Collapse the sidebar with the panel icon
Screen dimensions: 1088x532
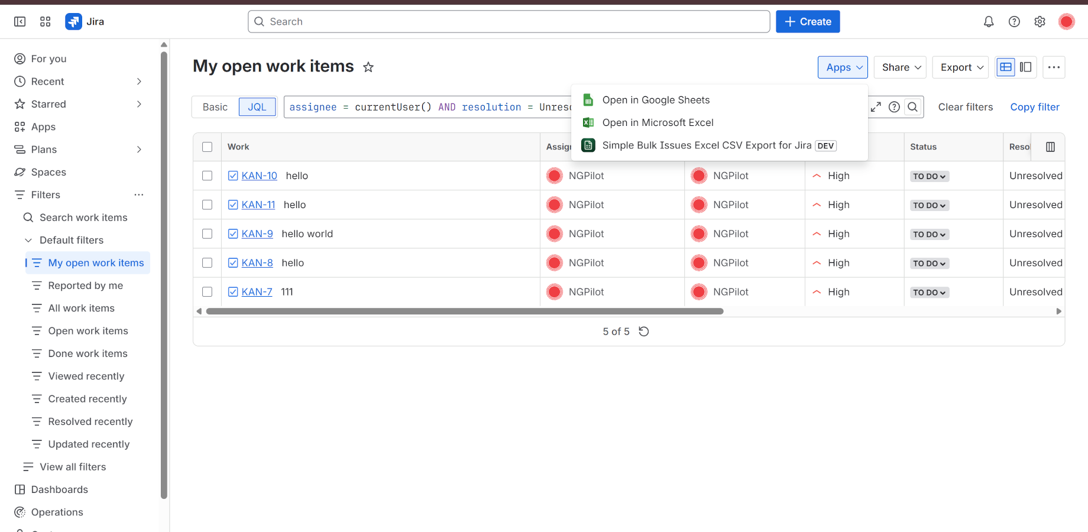(x=20, y=22)
